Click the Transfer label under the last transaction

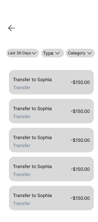pyautogui.click(x=22, y=203)
